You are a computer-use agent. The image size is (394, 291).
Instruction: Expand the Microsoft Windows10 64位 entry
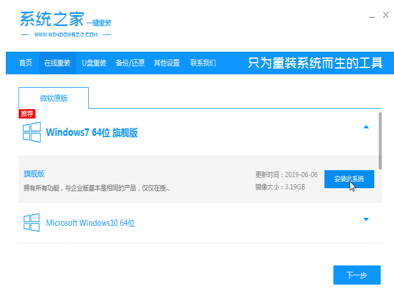point(366,219)
